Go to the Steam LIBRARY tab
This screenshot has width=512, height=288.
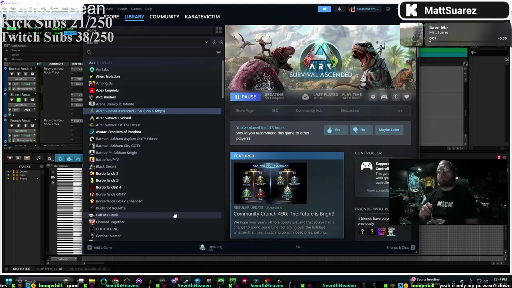coord(134,17)
